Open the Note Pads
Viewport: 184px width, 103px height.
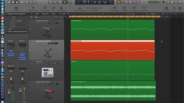(x=172, y=2)
